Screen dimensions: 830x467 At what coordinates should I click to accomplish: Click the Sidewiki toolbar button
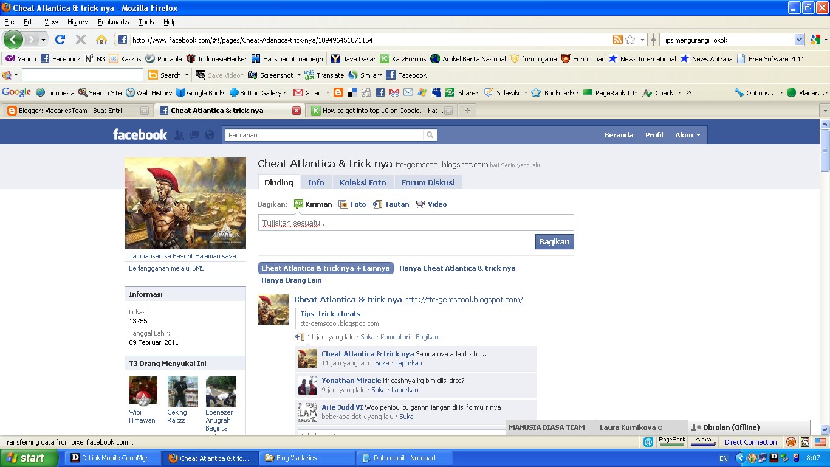point(502,93)
